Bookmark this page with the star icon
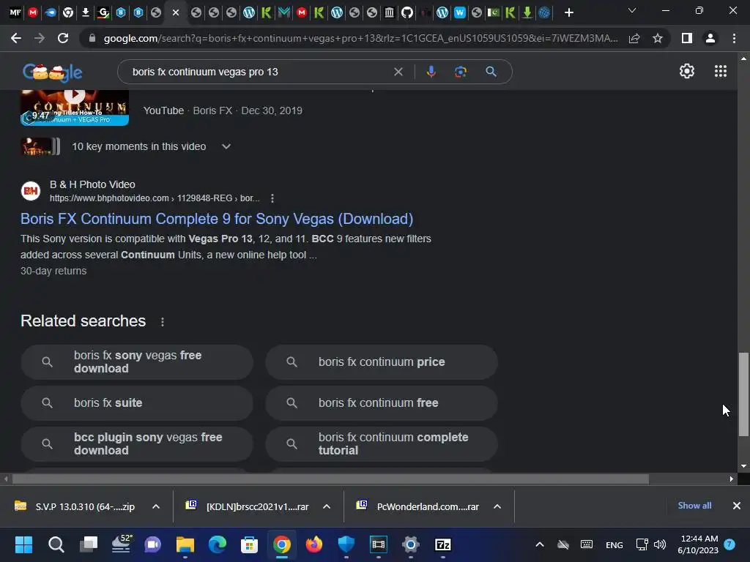The image size is (750, 562). click(658, 38)
